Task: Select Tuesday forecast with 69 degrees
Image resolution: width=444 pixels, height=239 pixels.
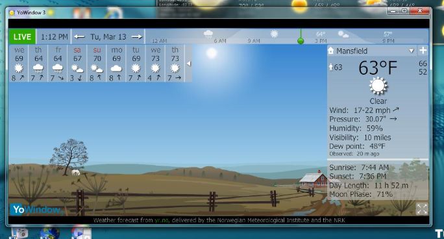Action: (x=136, y=64)
